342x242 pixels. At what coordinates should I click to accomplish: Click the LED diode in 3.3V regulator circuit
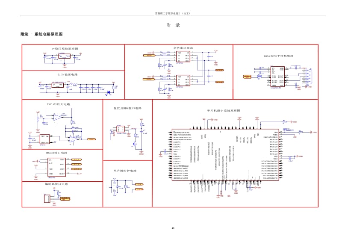point(109,91)
